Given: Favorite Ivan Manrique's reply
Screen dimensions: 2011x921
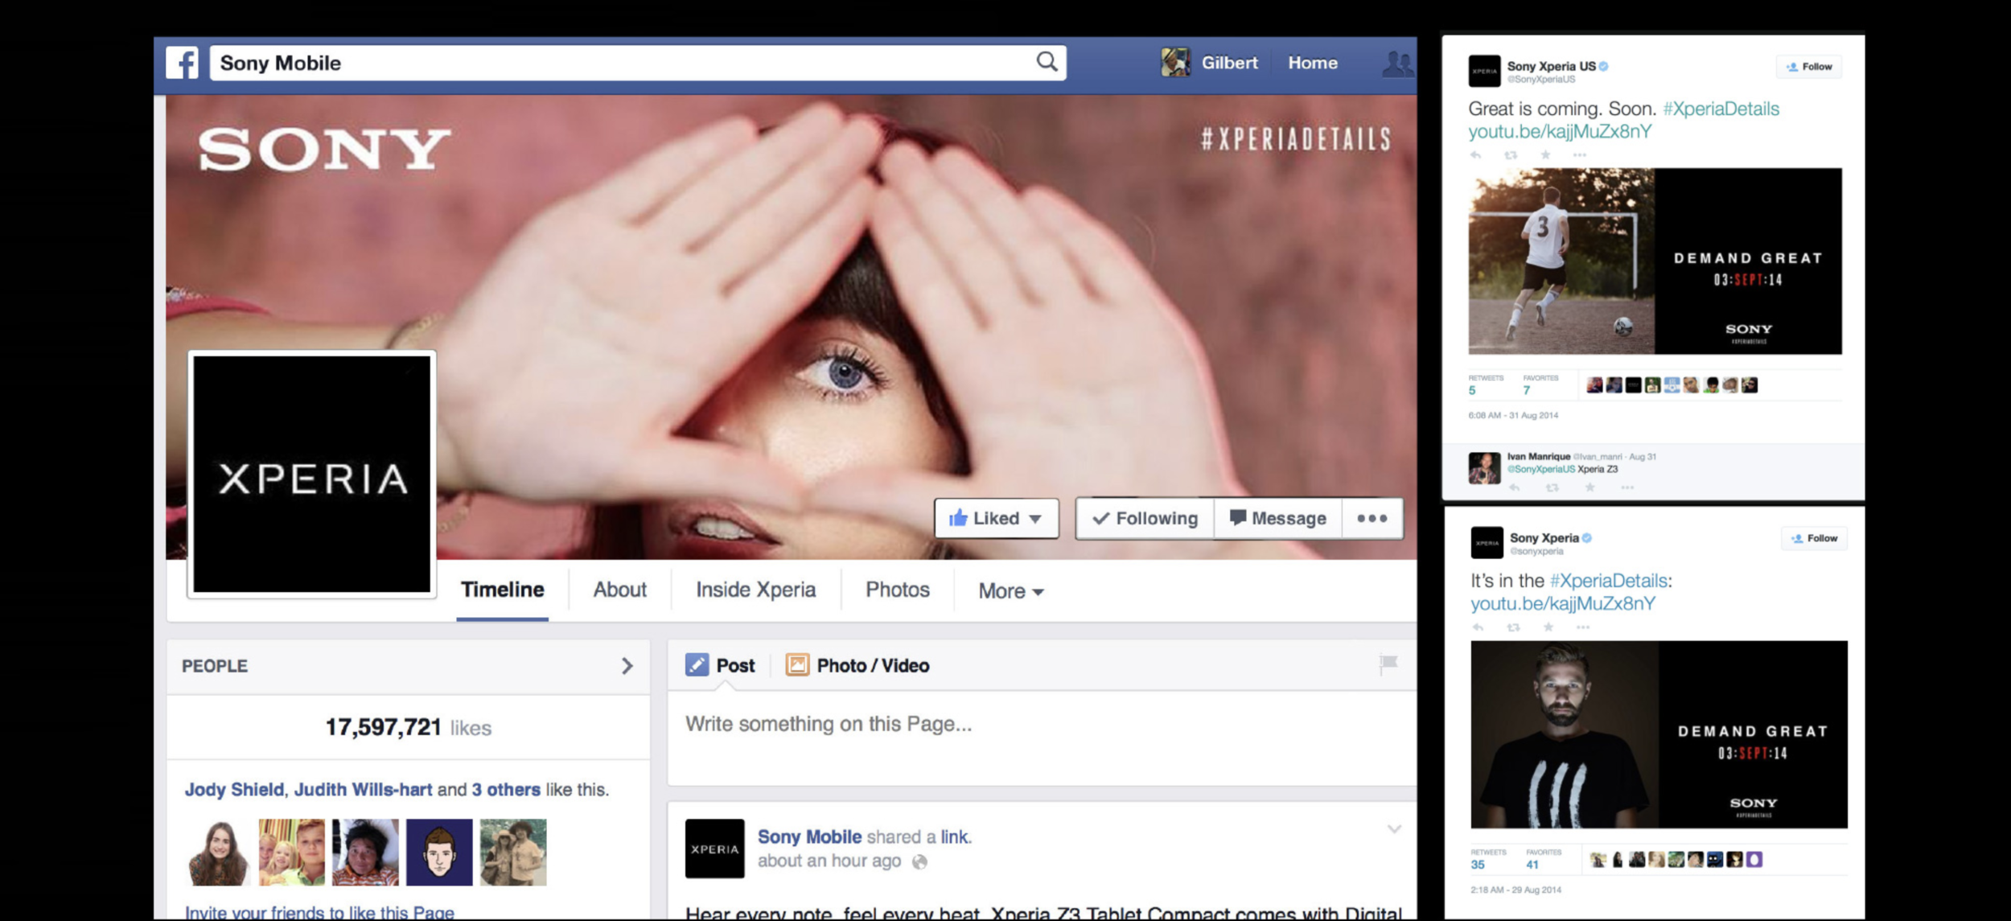Looking at the screenshot, I should (x=1589, y=487).
